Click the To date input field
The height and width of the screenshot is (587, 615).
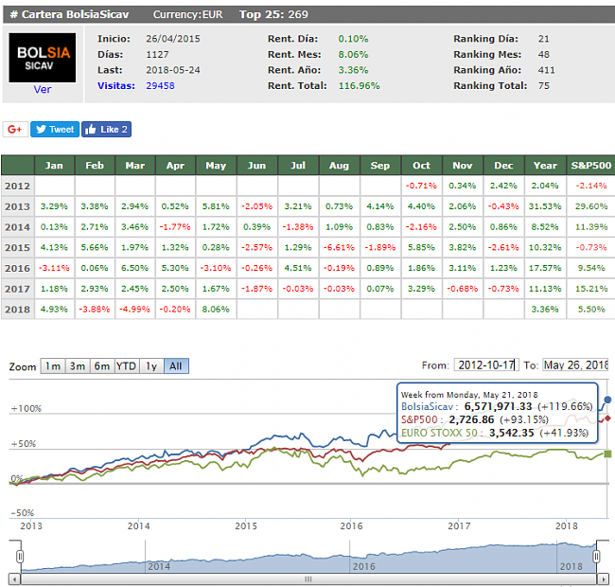point(575,365)
